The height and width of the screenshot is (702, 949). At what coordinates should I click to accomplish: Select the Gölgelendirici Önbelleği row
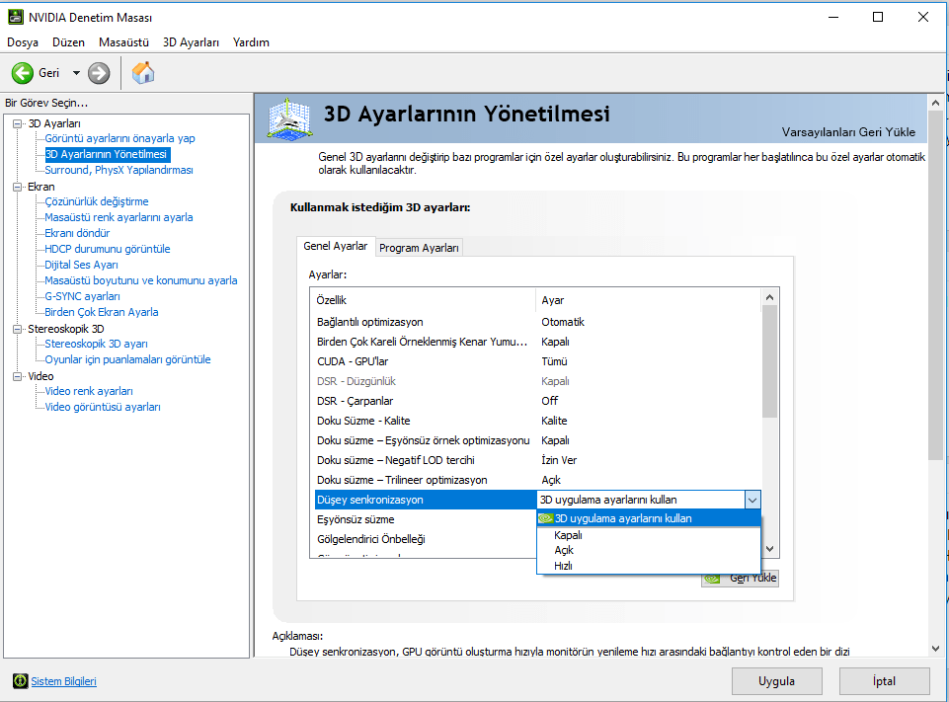coord(426,539)
